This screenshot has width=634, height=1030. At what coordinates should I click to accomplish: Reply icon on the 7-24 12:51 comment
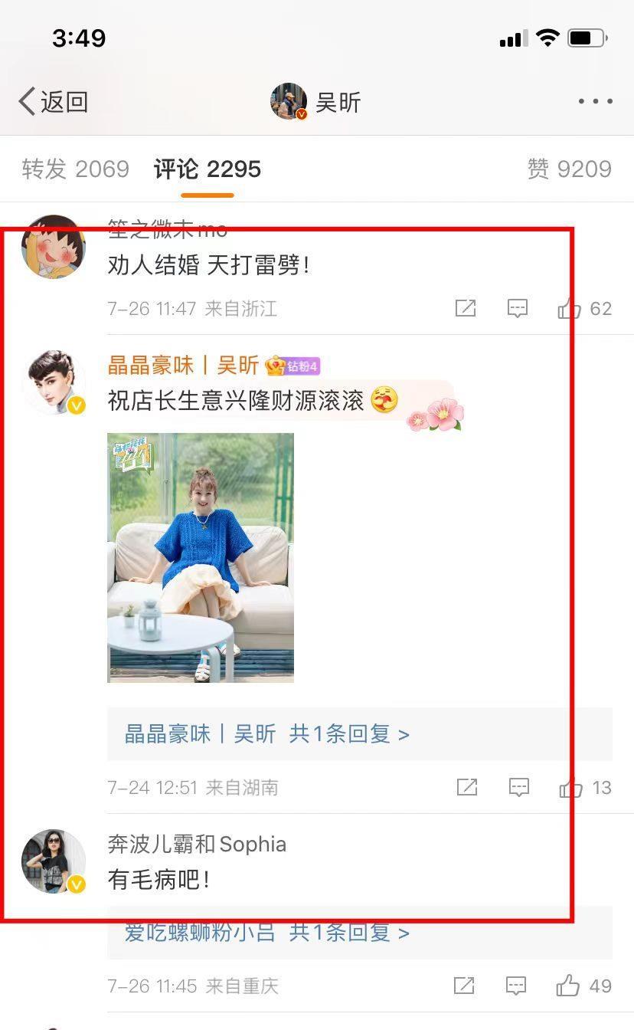point(519,787)
